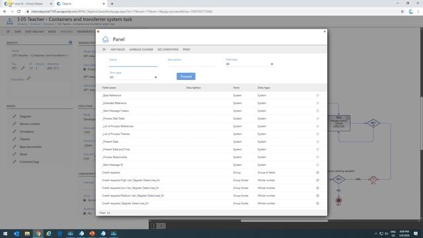Open a new browser tab
Image resolution: width=423 pixels, height=238 pixels.
[112, 4]
